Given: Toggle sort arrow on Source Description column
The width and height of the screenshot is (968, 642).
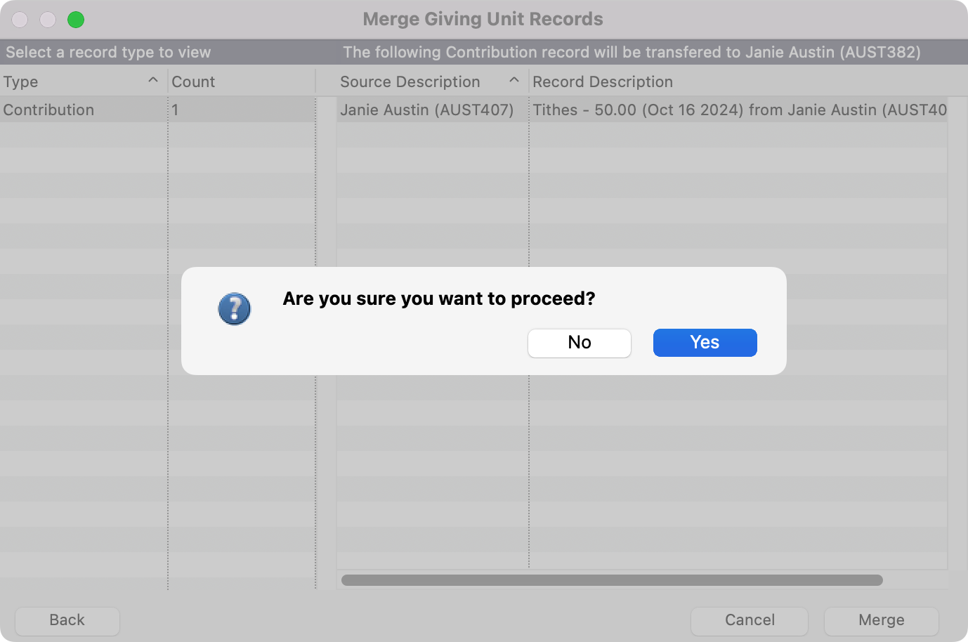Looking at the screenshot, I should (x=514, y=81).
